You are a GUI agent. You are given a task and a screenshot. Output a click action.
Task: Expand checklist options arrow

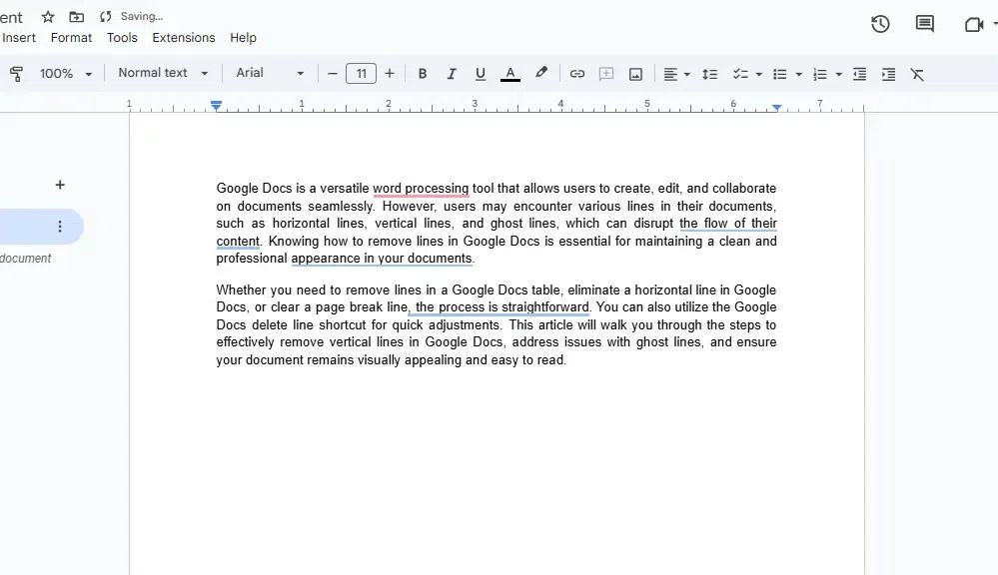click(x=758, y=75)
